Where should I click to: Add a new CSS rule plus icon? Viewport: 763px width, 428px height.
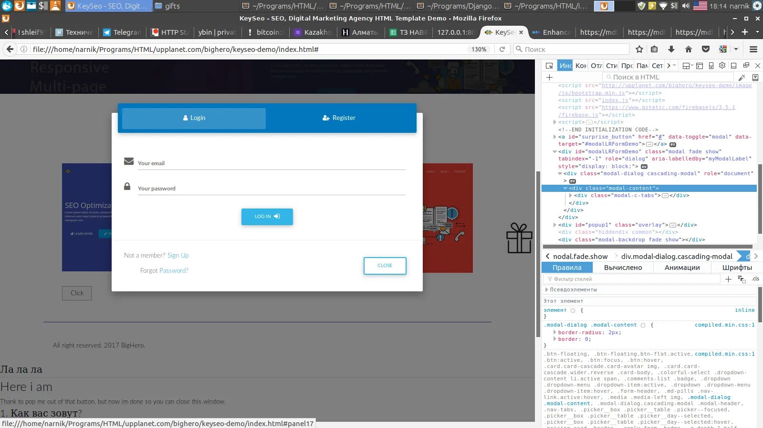(728, 279)
